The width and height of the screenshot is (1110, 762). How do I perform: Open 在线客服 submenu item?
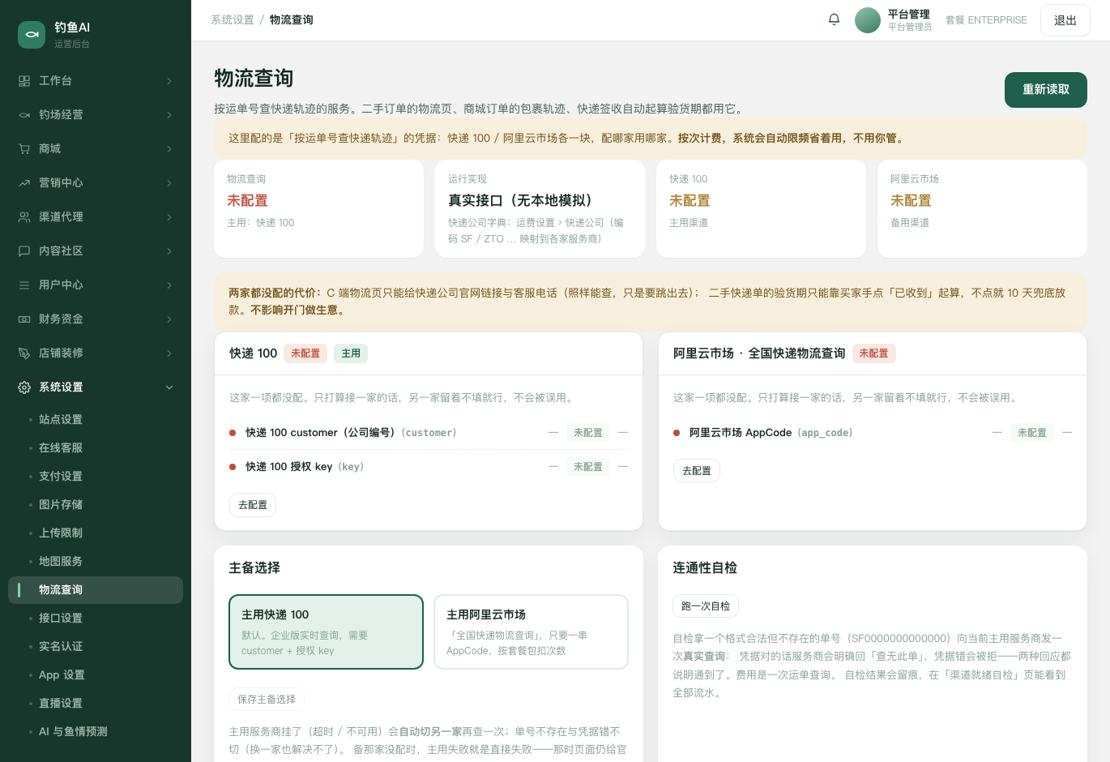pyautogui.click(x=96, y=448)
